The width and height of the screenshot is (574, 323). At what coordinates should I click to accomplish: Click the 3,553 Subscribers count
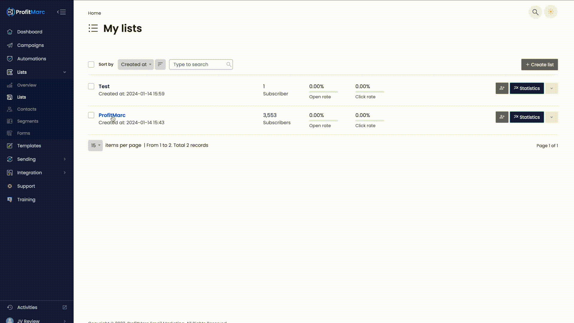point(277,119)
